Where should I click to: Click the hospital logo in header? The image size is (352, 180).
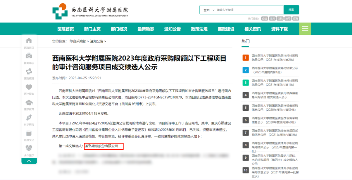coord(60,11)
